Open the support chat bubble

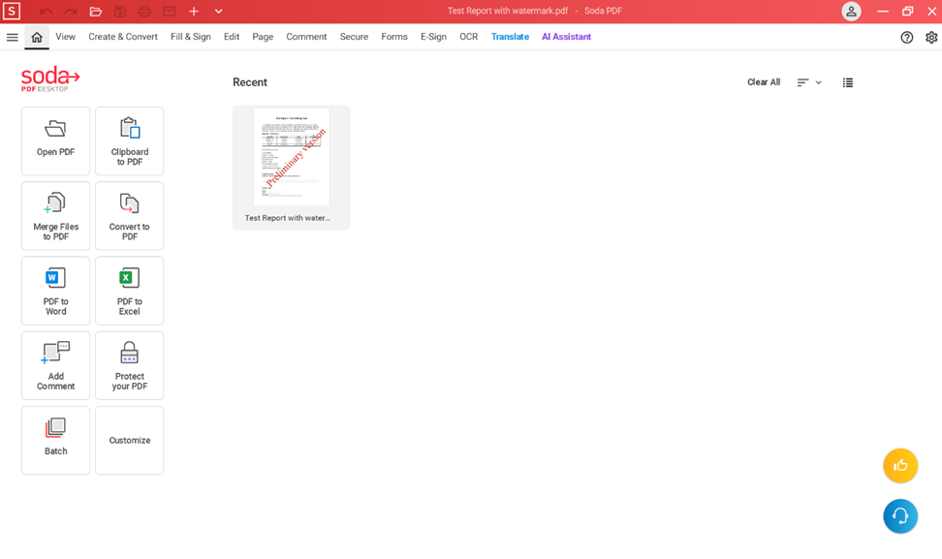click(x=900, y=516)
